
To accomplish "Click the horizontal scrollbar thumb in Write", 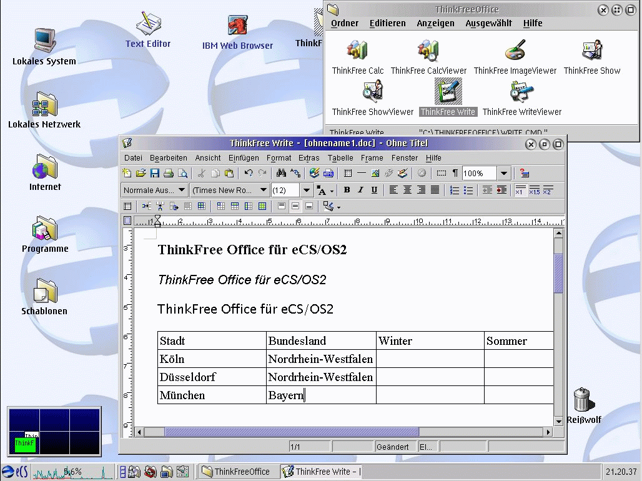I will tap(292, 432).
